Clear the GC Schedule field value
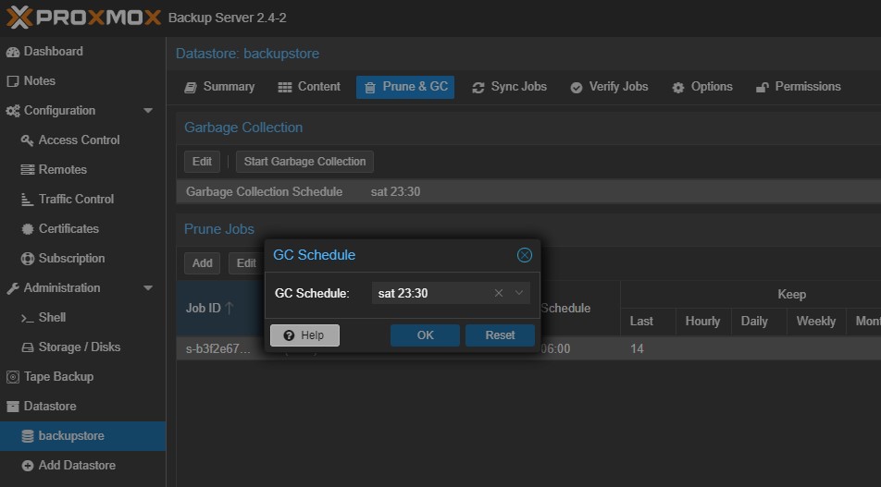 [499, 293]
